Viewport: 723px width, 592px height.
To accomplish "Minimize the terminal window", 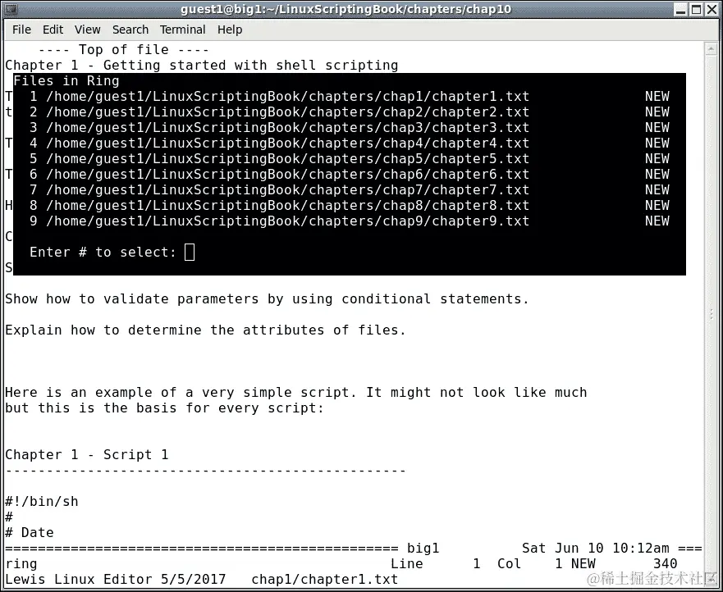I will click(680, 9).
